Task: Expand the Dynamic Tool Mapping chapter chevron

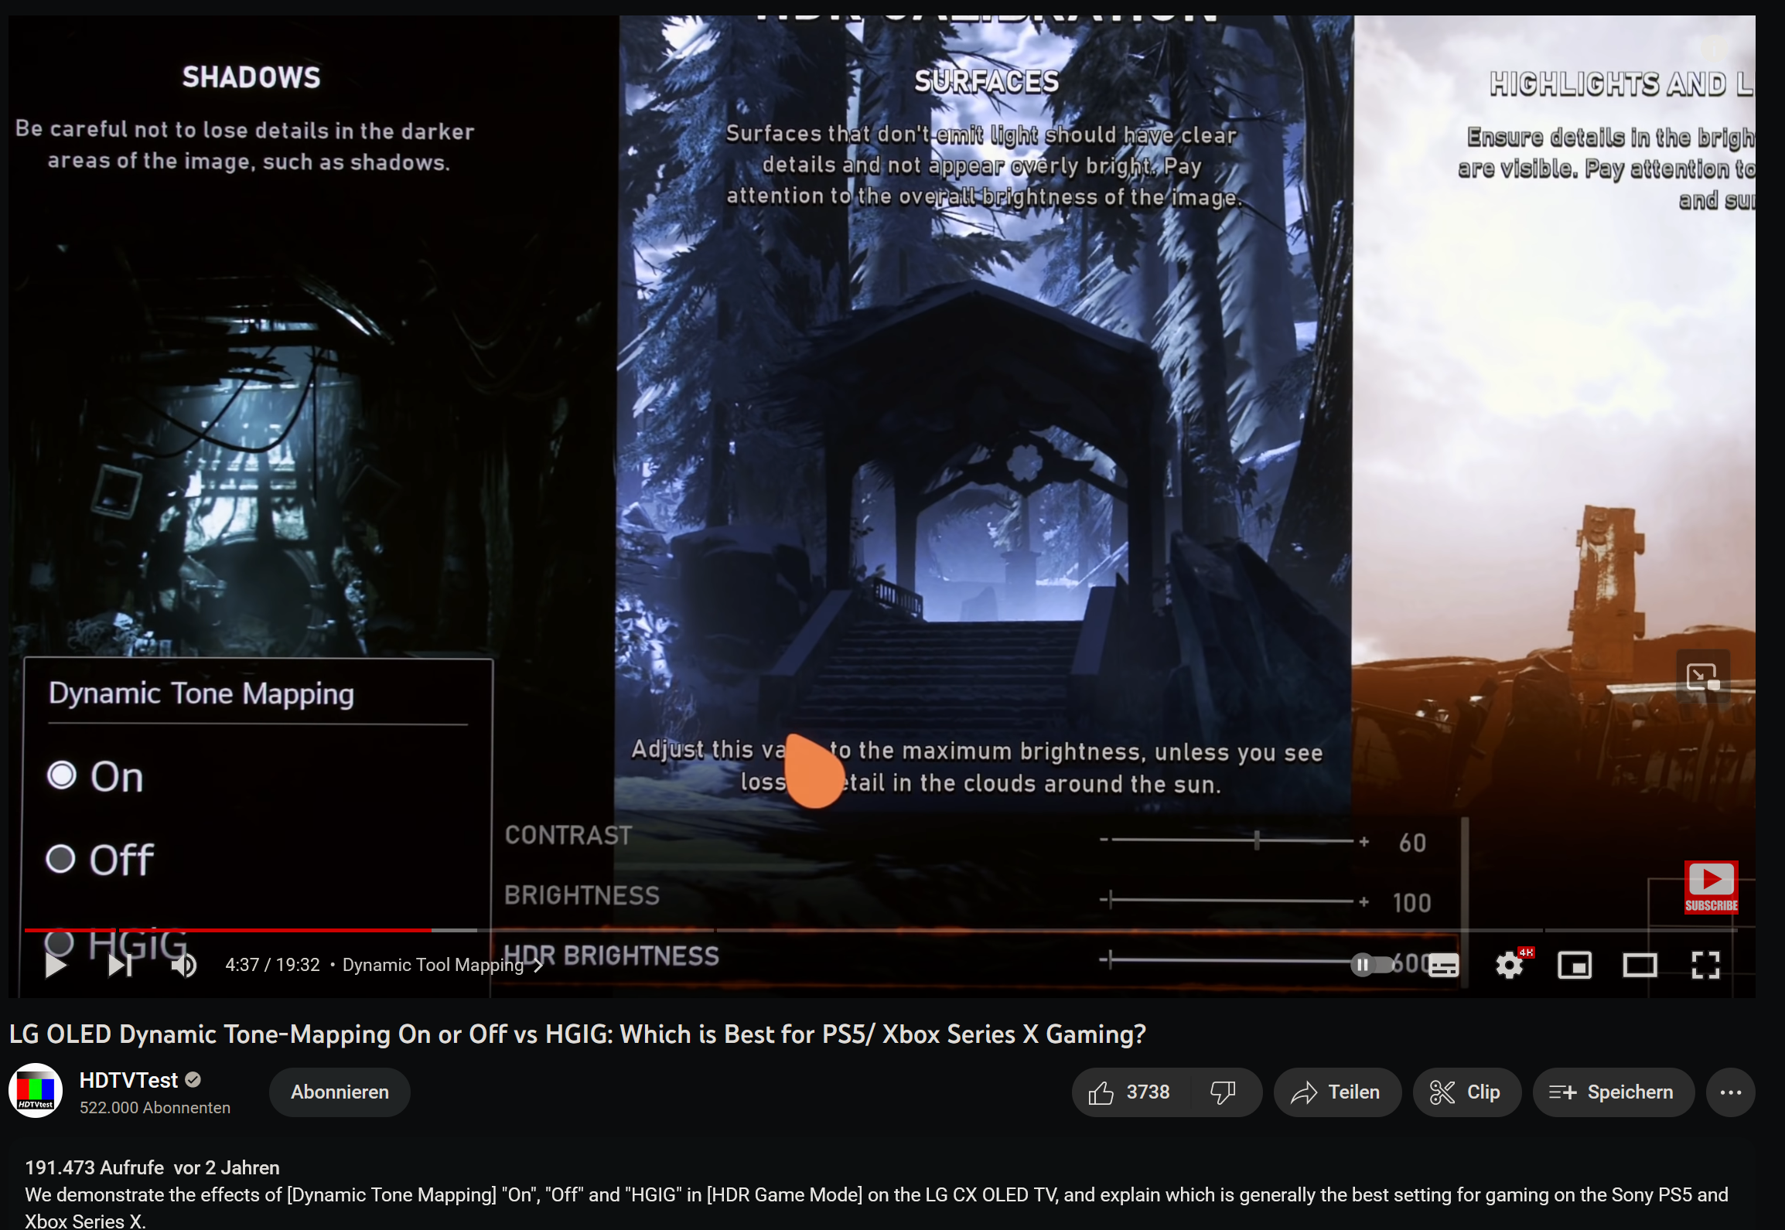Action: 538,964
